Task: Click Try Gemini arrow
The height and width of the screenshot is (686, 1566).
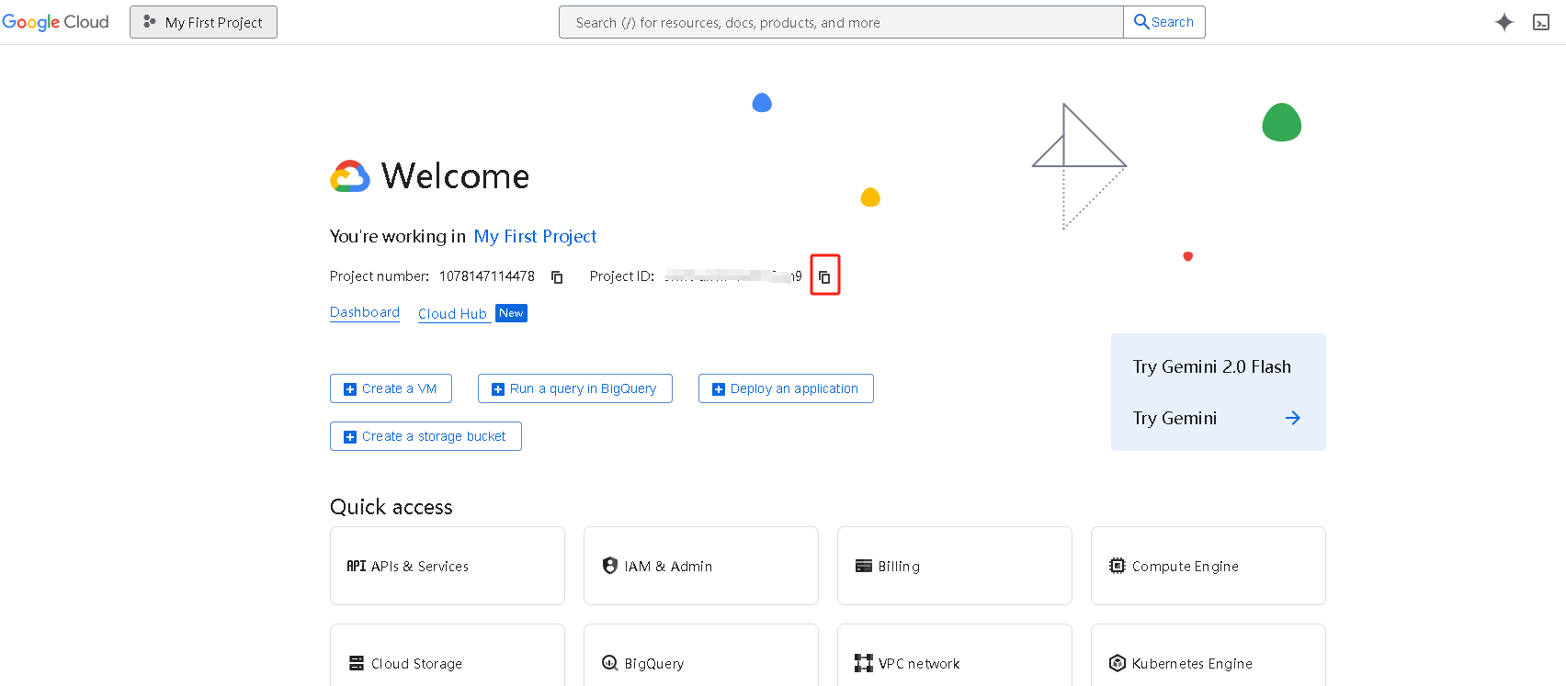Action: [1293, 418]
